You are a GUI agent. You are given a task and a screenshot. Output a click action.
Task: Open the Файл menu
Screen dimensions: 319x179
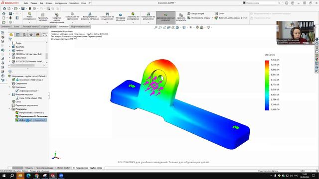26,3
